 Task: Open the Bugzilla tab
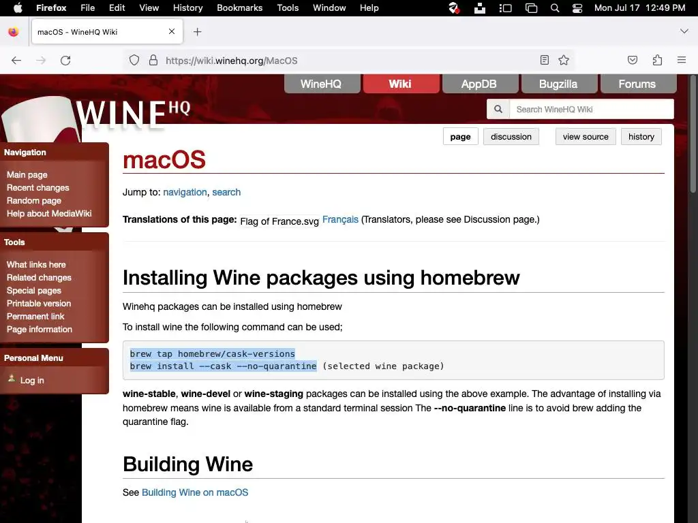point(559,84)
